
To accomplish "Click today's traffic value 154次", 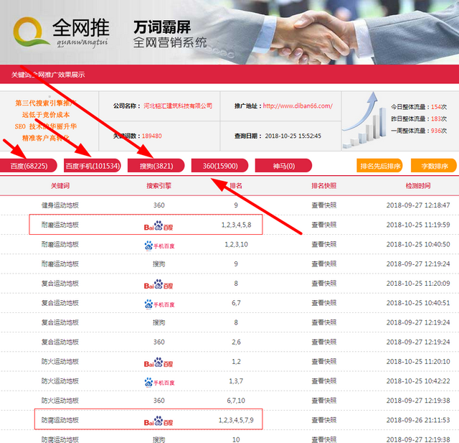I will [439, 107].
